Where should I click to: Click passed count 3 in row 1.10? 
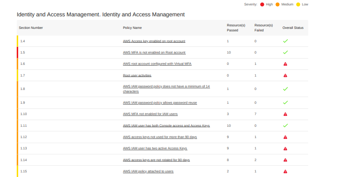[228, 114]
